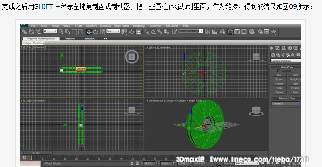Switch to Graphite Modeling Tools tab
322x167 pixels.
[x=41, y=38]
